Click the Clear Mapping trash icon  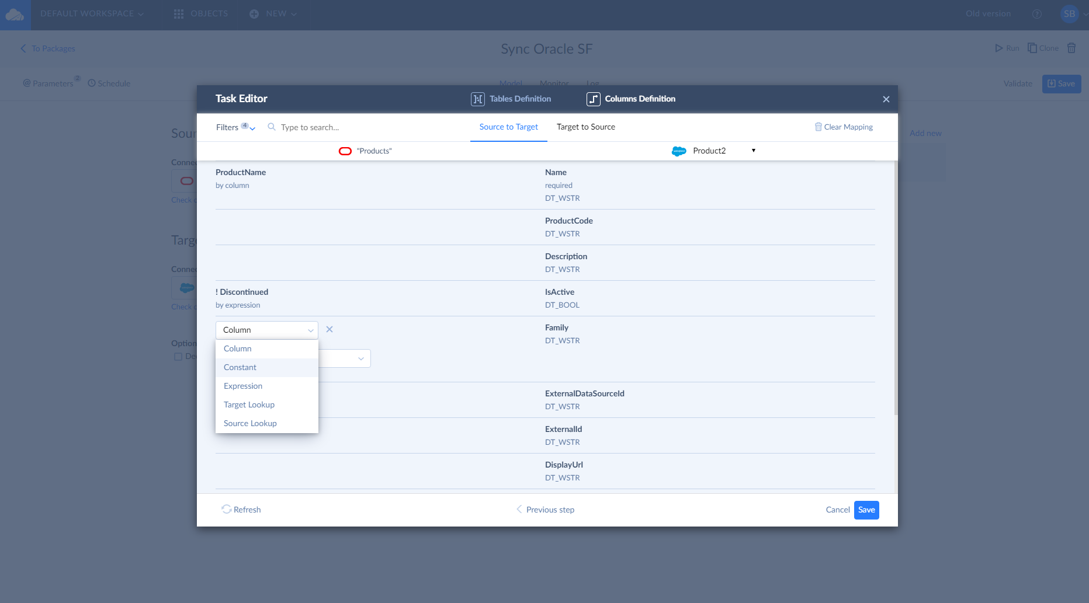click(x=819, y=127)
